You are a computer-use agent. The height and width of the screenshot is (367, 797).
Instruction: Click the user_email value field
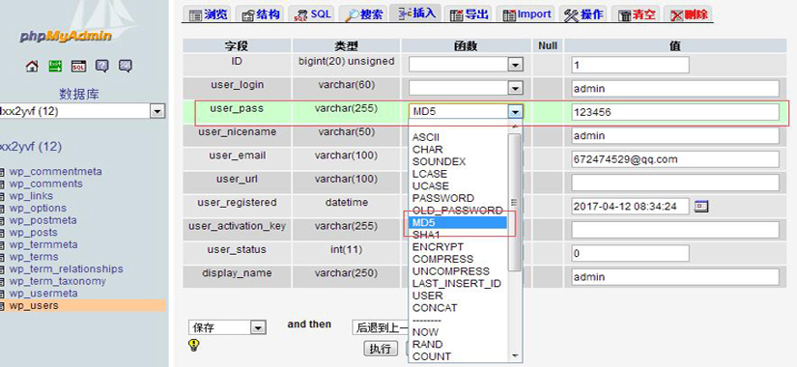675,159
